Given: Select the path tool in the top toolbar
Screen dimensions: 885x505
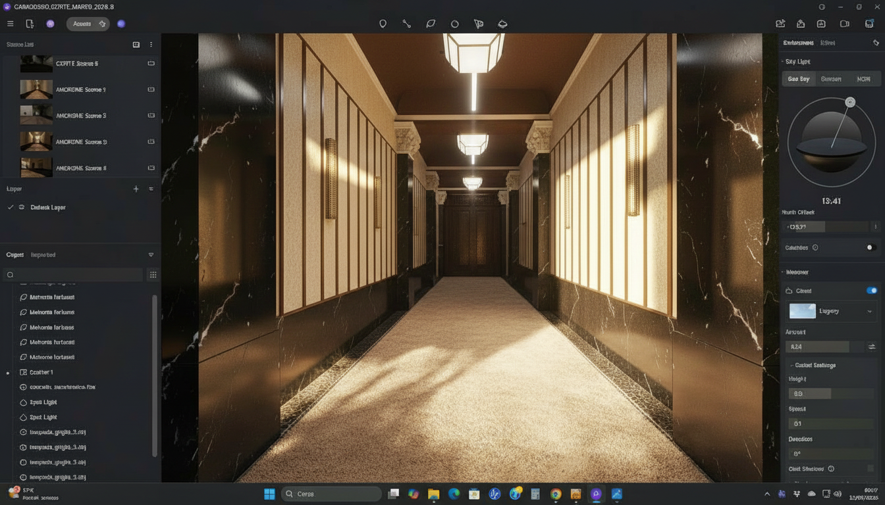Looking at the screenshot, I should click(x=406, y=24).
